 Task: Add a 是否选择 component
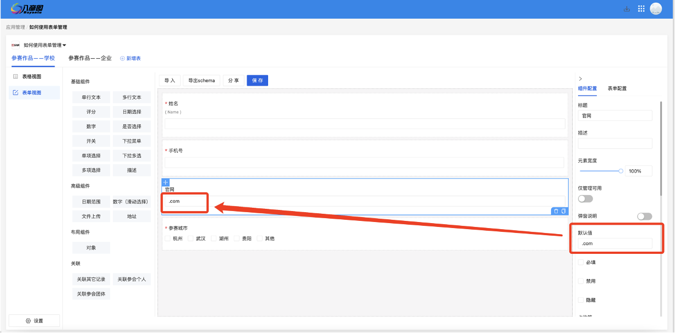[132, 126]
